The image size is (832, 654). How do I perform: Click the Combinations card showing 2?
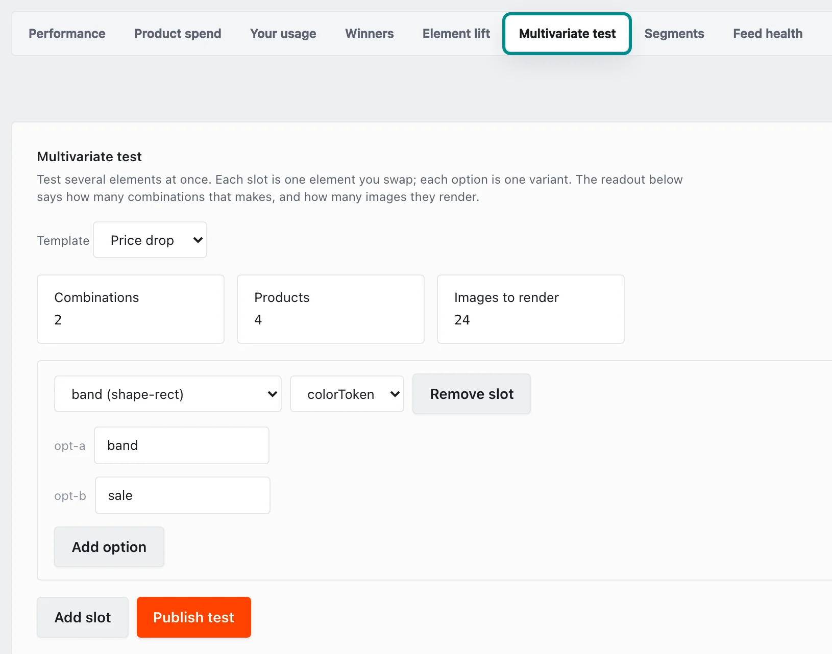pyautogui.click(x=131, y=309)
